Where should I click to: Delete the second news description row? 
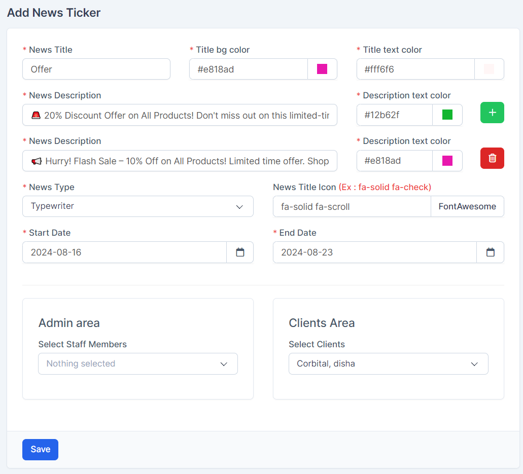coord(492,158)
